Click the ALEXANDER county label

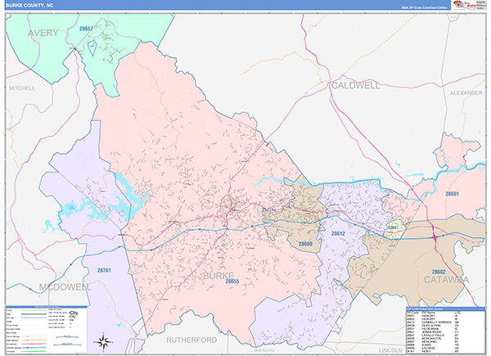466,93
